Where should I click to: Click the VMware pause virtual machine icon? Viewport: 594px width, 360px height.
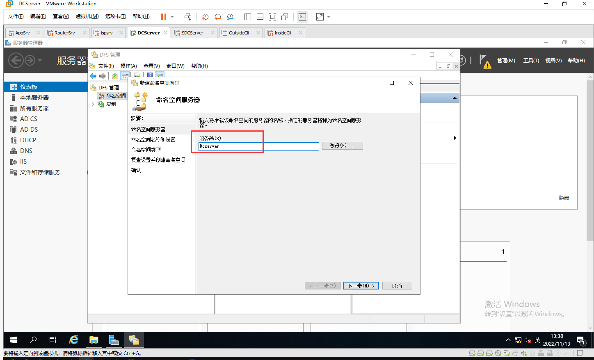coord(163,17)
